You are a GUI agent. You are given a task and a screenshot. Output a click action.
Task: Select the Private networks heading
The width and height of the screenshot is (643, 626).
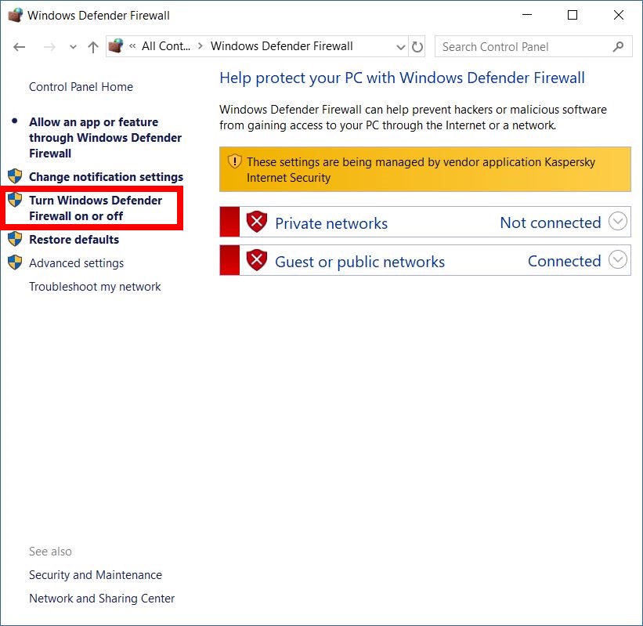pos(331,223)
